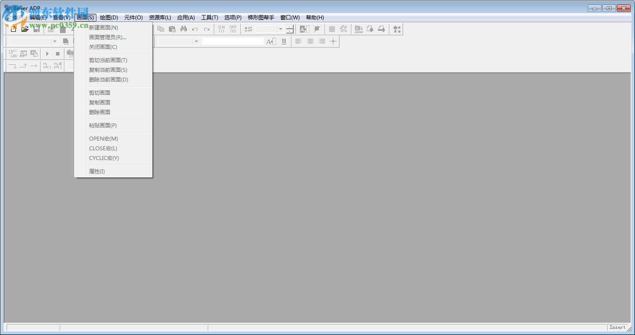The width and height of the screenshot is (635, 335).
Task: Click the compile icon beside the grid tools
Action: [359, 29]
